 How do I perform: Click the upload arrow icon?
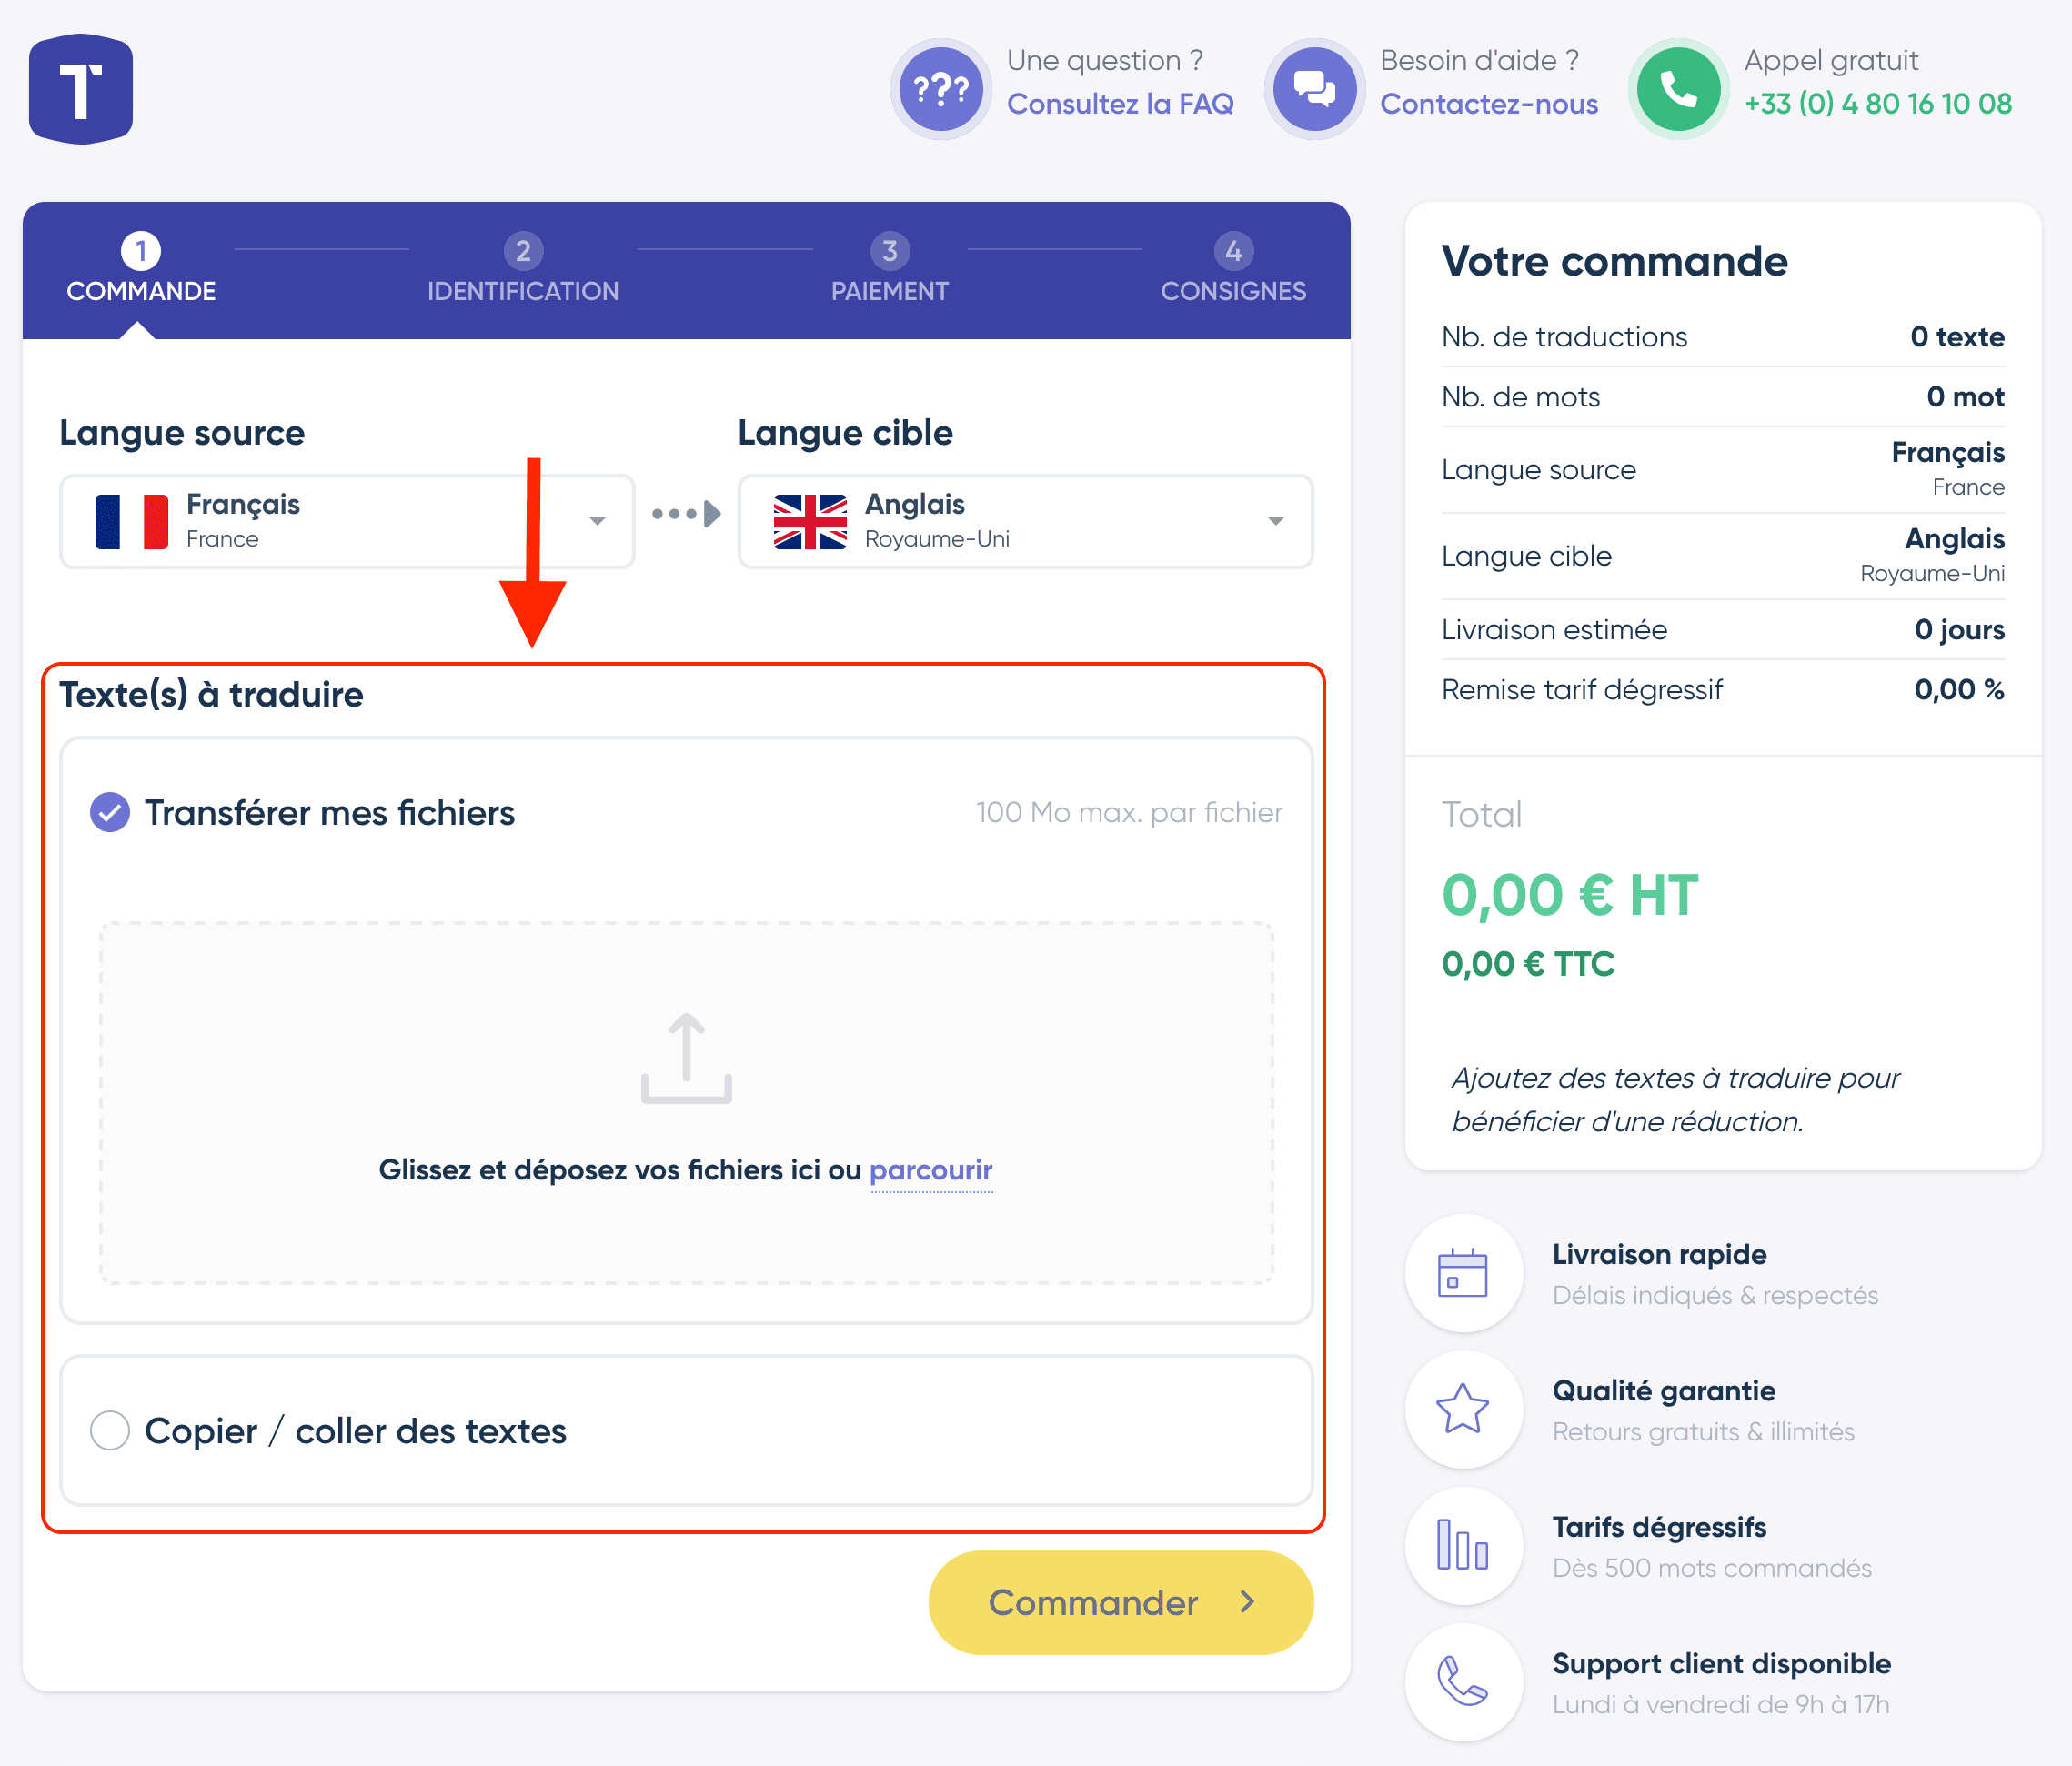tap(686, 1059)
